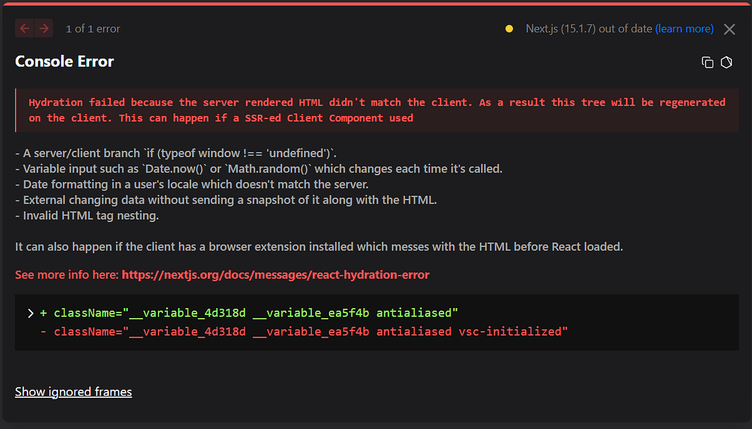Open the Node.js hexagon icon
Image resolution: width=752 pixels, height=429 pixels.
(726, 62)
